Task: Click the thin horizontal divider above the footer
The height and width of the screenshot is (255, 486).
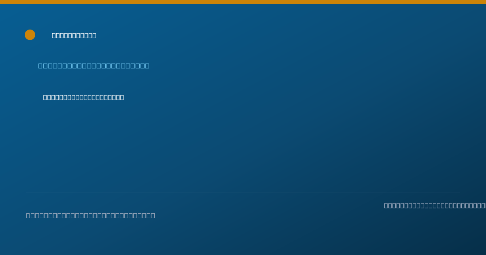Action: [x=243, y=193]
